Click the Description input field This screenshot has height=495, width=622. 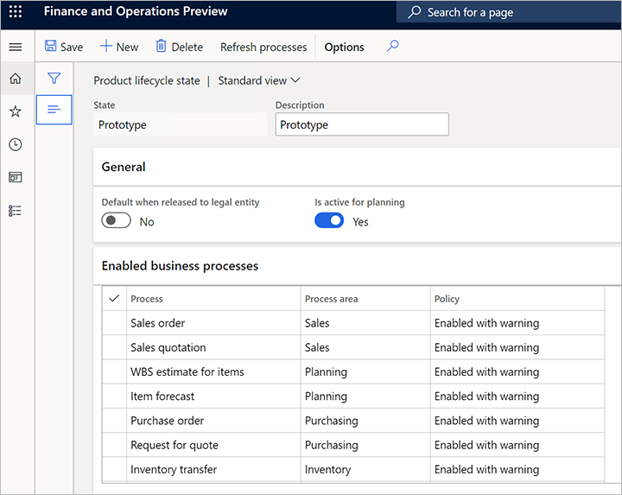tap(362, 124)
